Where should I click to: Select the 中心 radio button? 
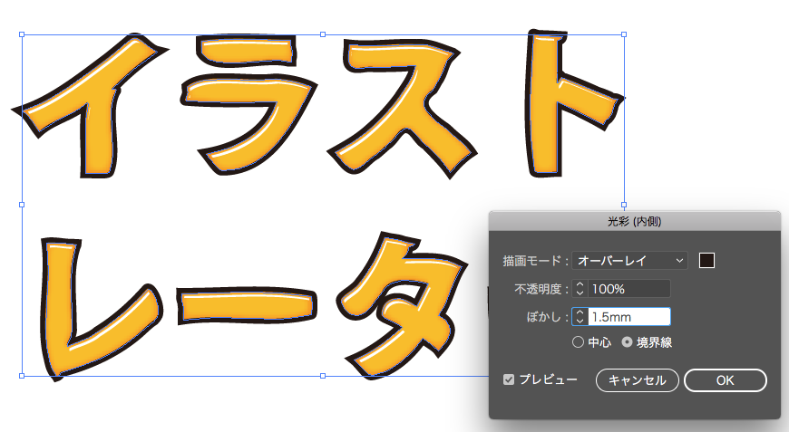tap(579, 342)
